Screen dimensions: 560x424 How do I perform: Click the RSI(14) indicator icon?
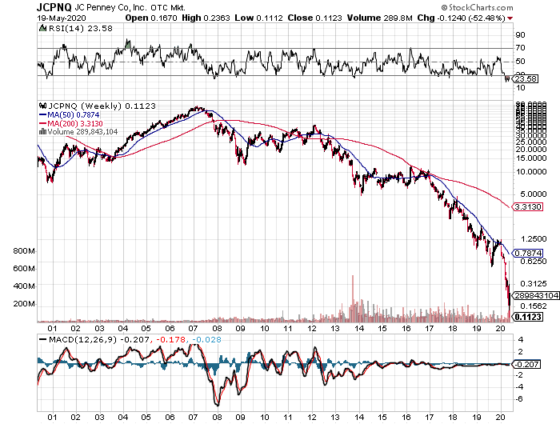coord(42,28)
